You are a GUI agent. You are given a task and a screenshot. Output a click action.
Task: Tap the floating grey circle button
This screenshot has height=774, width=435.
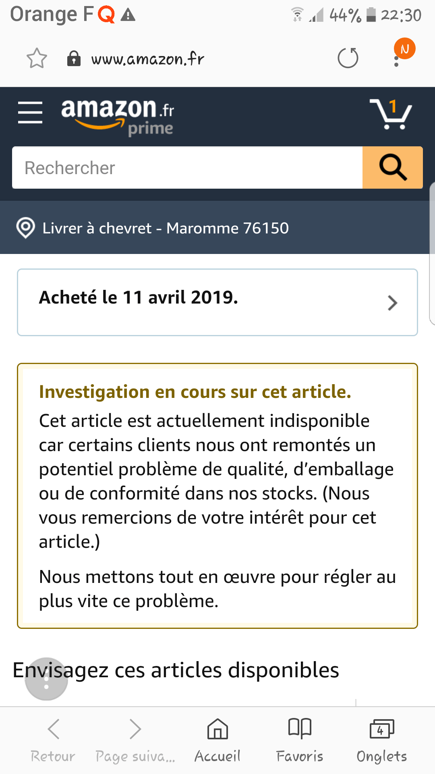click(46, 679)
